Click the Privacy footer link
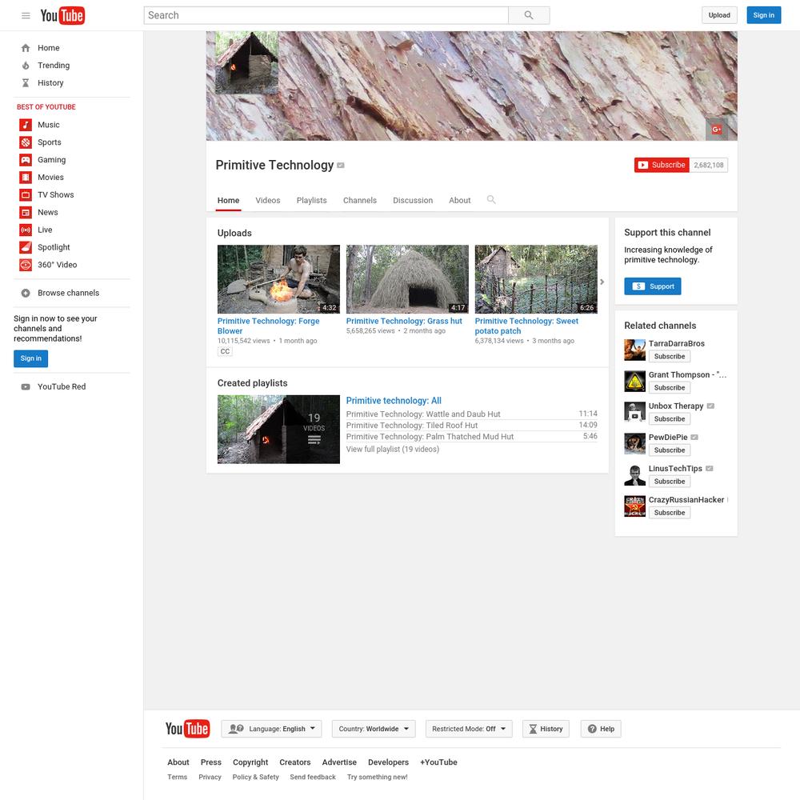This screenshot has width=800, height=800. 210,777
